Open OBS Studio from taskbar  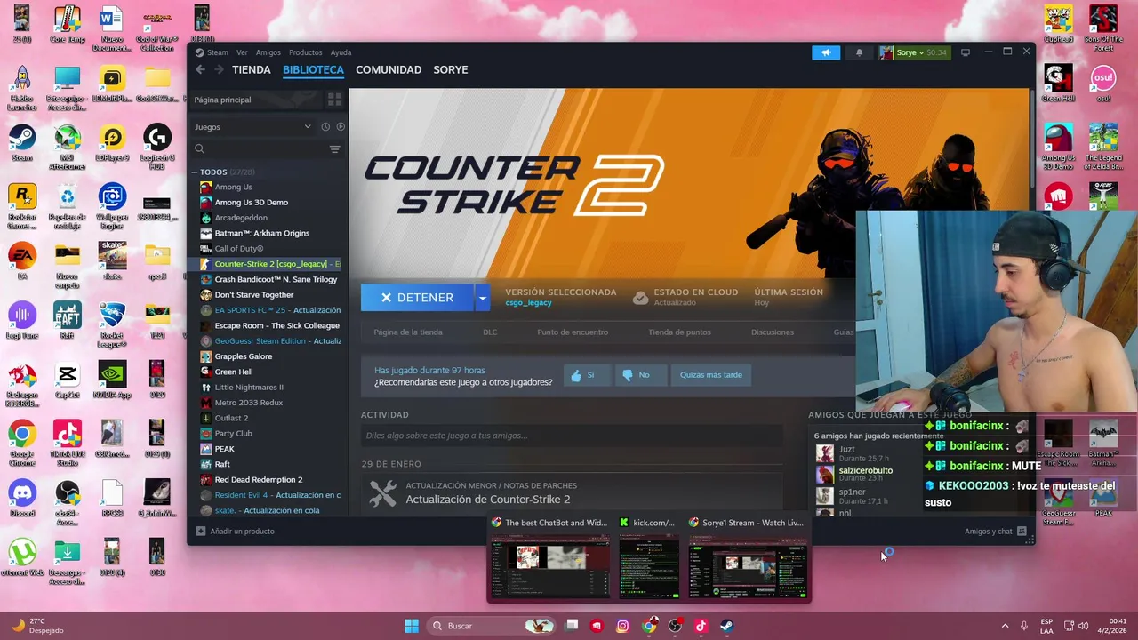click(675, 626)
